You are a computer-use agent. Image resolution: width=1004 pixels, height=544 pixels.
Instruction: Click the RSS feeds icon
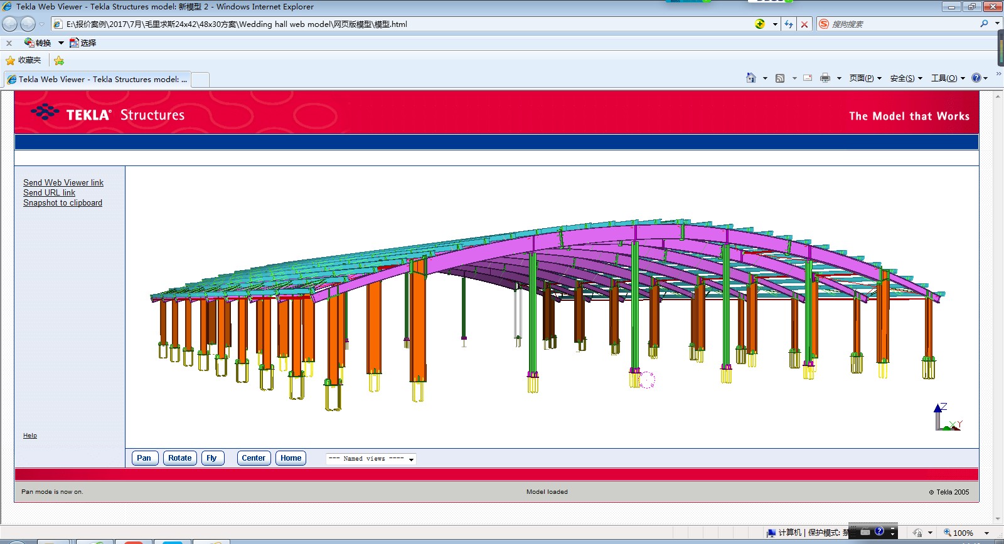(780, 78)
